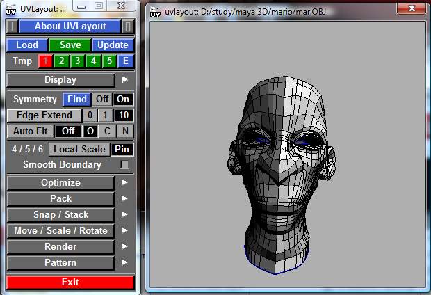Select the red Tmp slot 1

click(x=44, y=61)
